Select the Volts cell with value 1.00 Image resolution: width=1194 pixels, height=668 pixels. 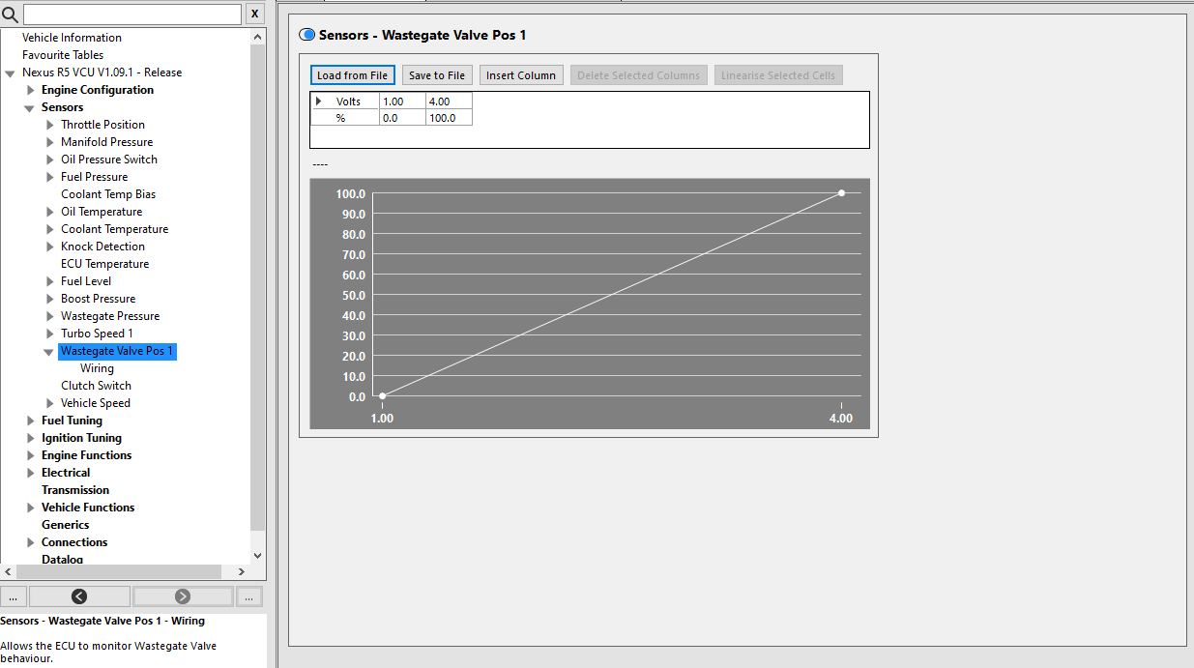point(402,102)
